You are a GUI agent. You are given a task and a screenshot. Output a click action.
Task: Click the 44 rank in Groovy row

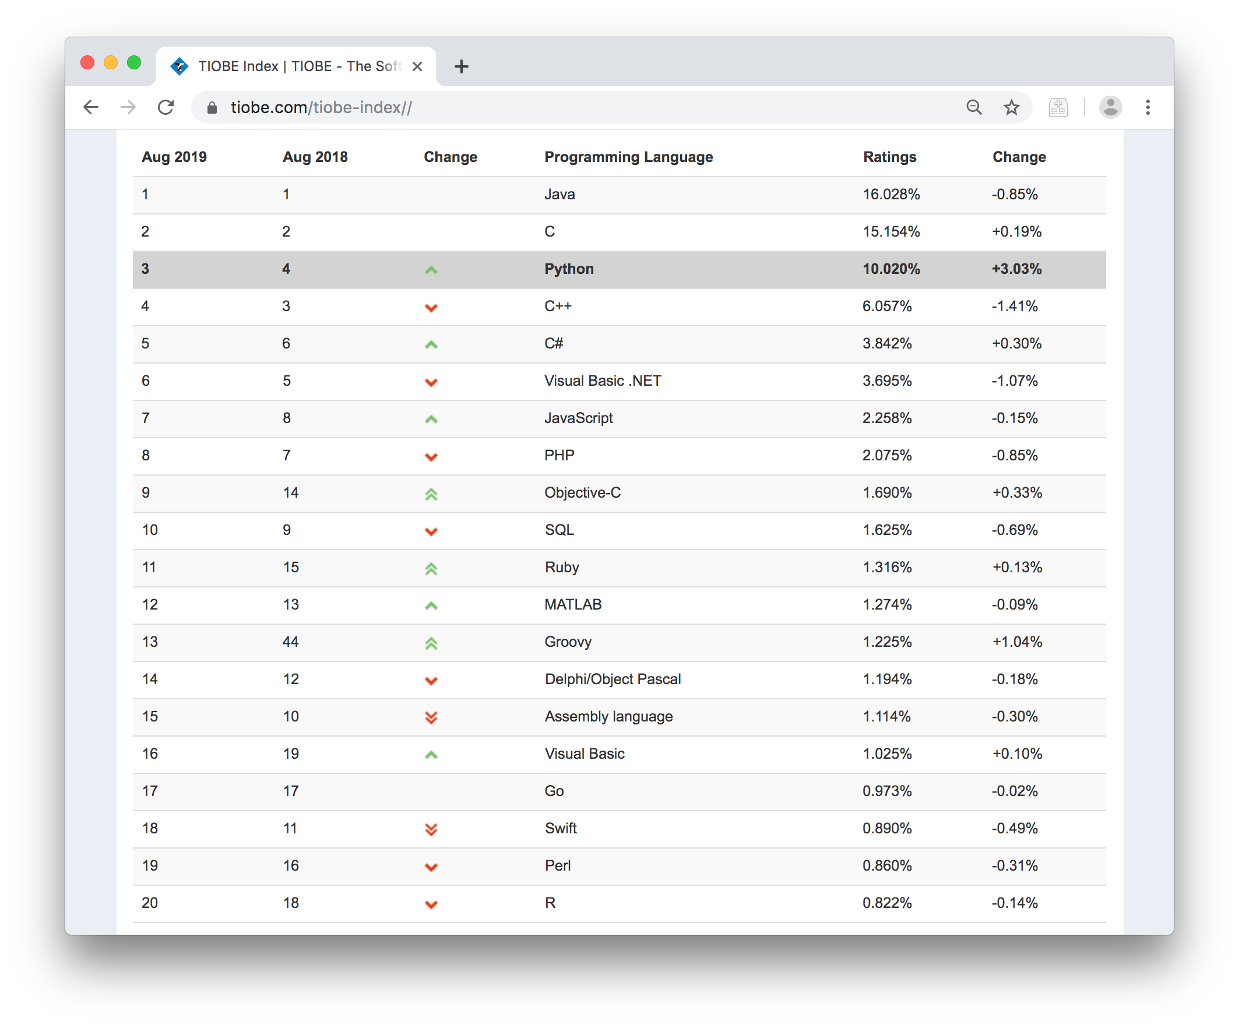click(x=290, y=642)
